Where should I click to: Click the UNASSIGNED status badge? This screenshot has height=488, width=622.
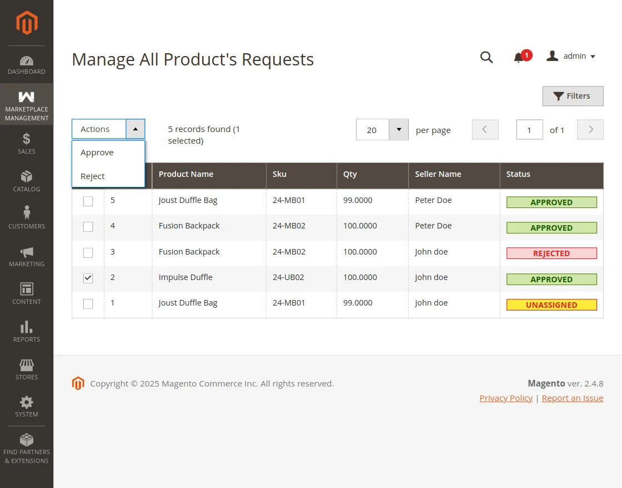pos(551,304)
